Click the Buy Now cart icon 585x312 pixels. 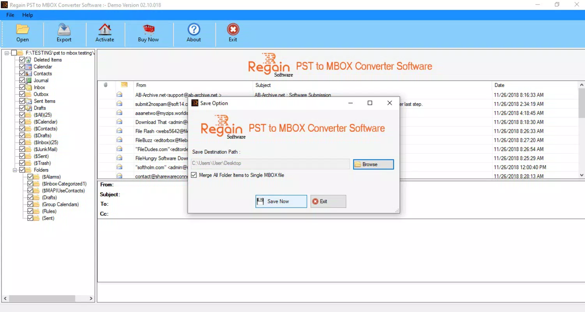click(x=148, y=30)
